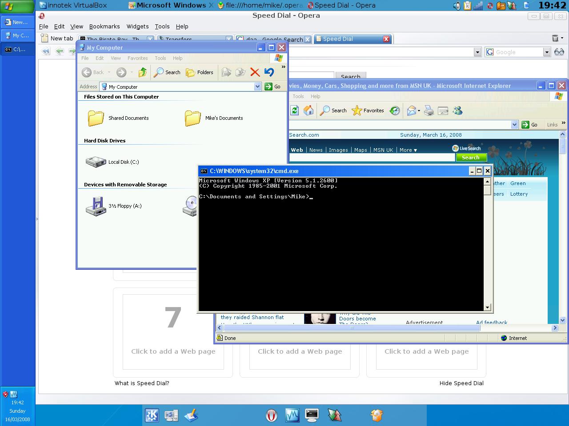
Task: Open the Folders pane in My Computer
Action: coord(200,72)
